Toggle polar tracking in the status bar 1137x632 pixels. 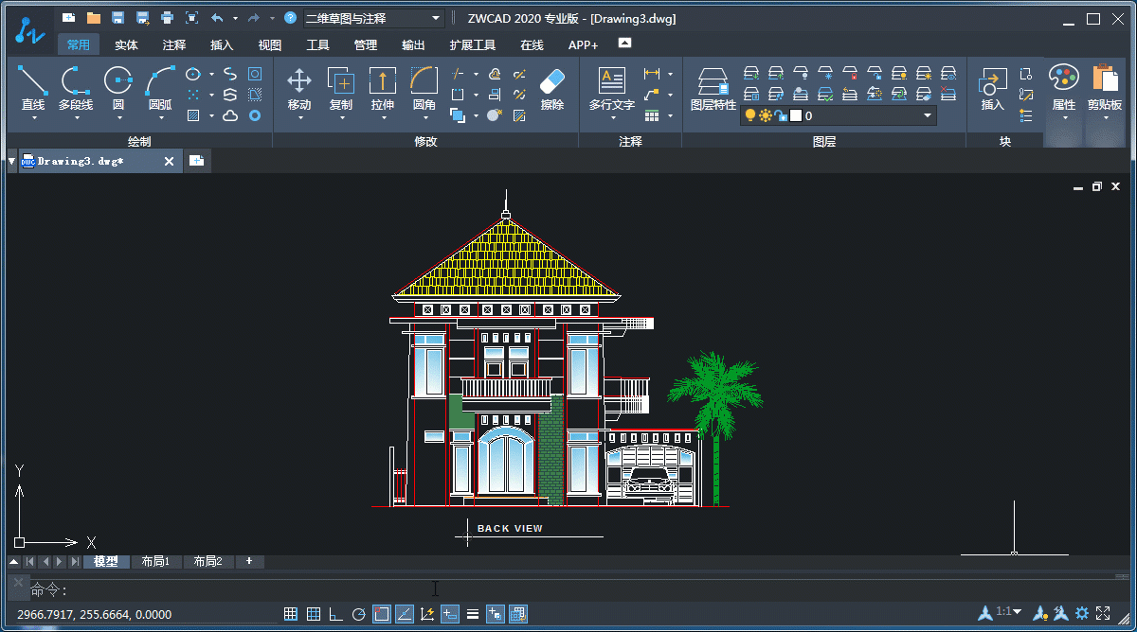358,614
